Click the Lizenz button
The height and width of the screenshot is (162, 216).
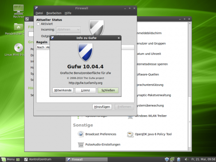[x=85, y=90]
